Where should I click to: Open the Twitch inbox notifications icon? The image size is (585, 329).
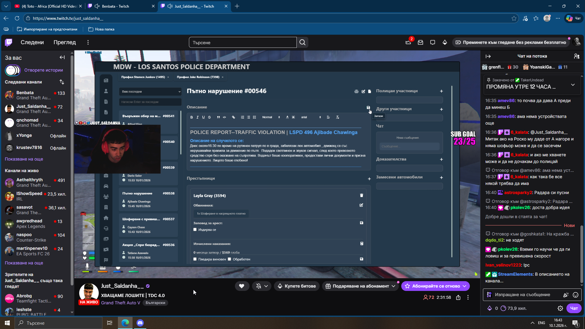(x=420, y=42)
